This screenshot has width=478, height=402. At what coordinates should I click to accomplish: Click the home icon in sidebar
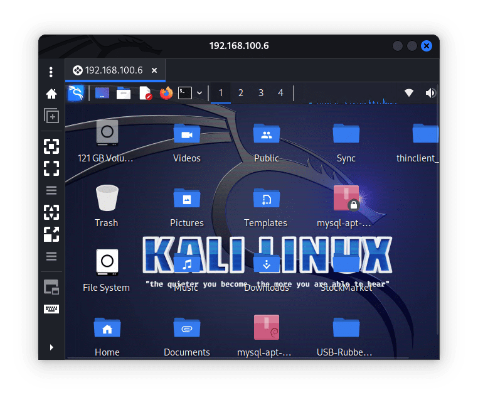(x=51, y=94)
